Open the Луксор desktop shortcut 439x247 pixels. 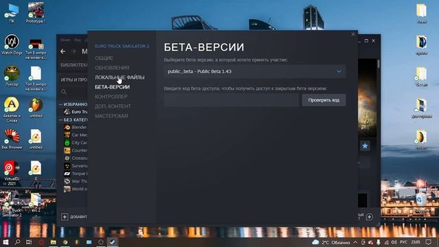coord(12,76)
